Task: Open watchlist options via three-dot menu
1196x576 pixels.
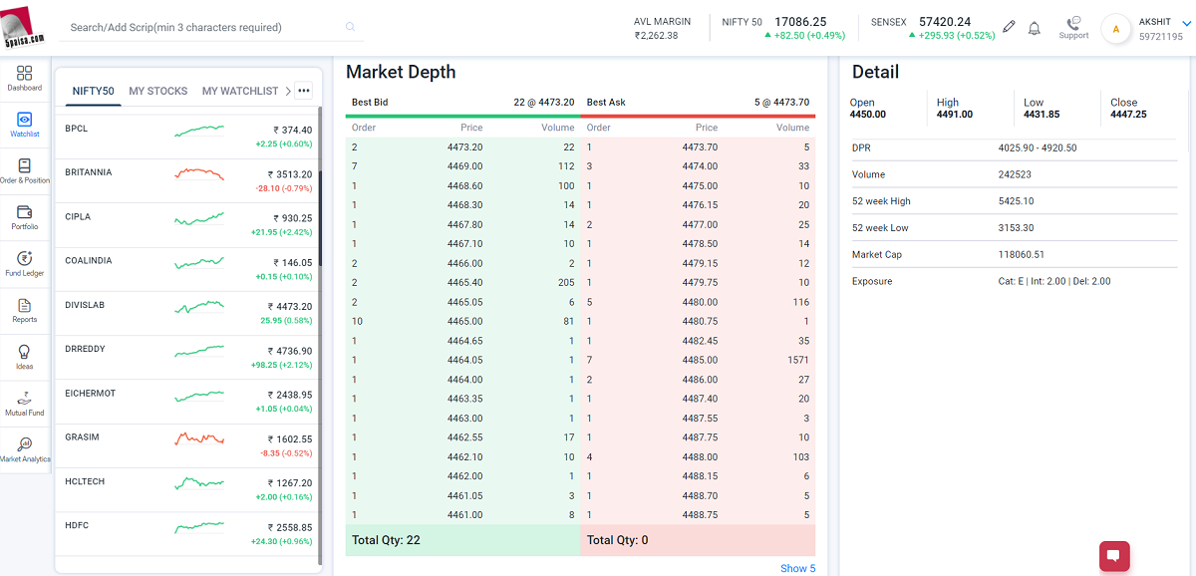Action: (303, 90)
